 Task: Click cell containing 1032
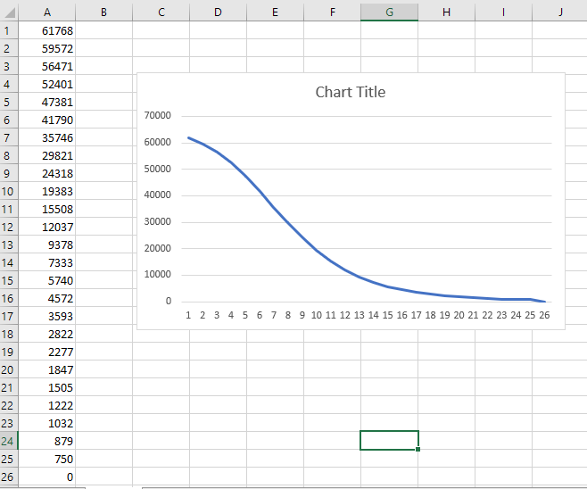[x=46, y=423]
